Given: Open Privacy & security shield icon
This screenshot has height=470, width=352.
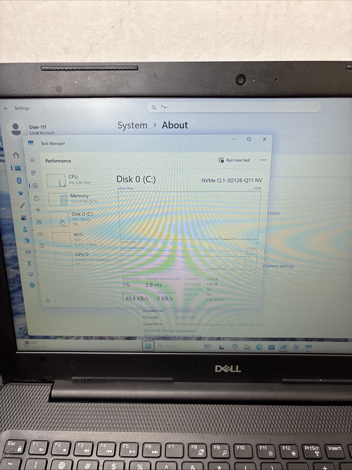Looking at the screenshot, I should click(31, 274).
